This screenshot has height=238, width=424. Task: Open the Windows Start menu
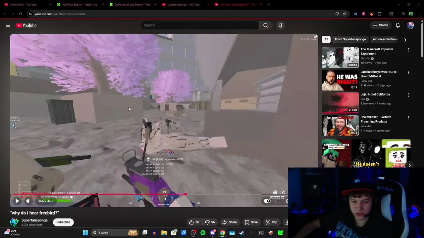pyautogui.click(x=85, y=233)
